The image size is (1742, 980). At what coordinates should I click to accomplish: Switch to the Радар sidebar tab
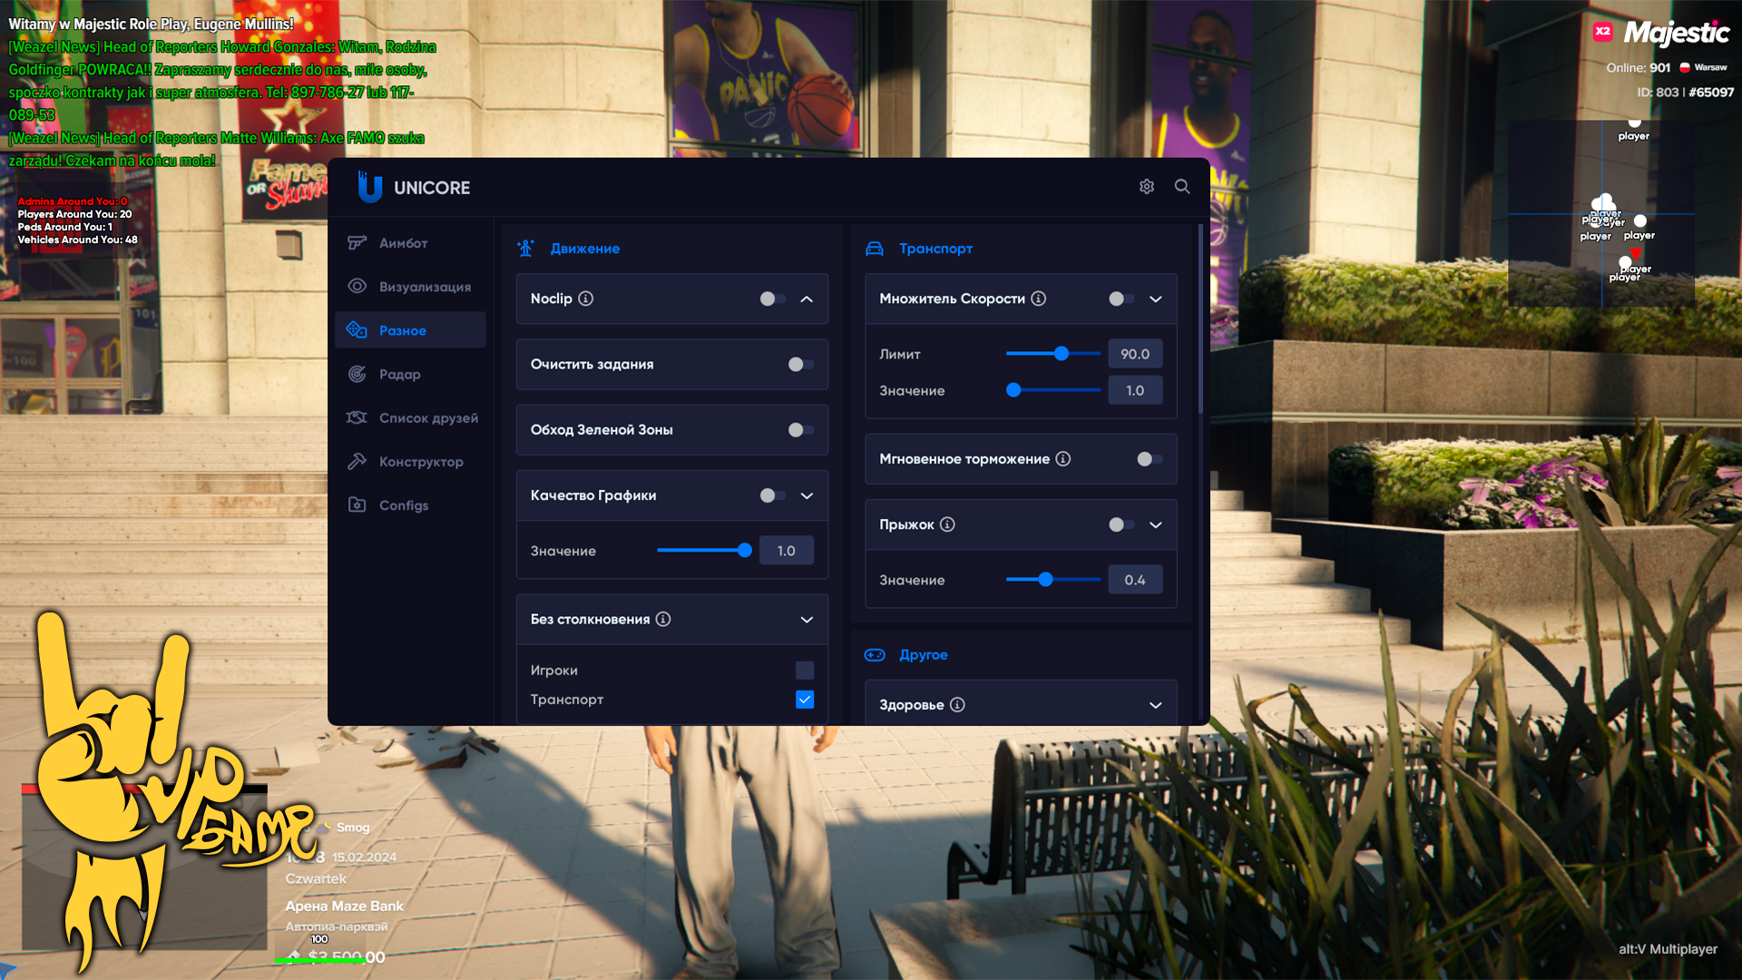399,374
